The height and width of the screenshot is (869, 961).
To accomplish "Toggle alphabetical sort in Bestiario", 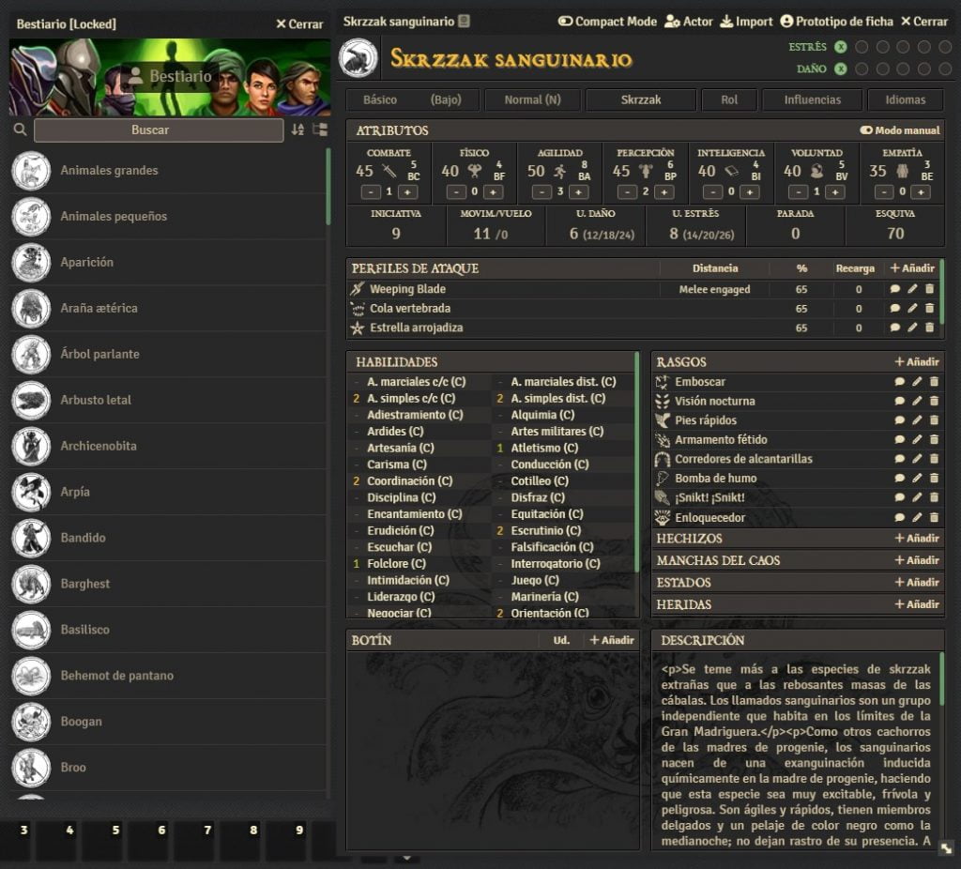I will (297, 130).
